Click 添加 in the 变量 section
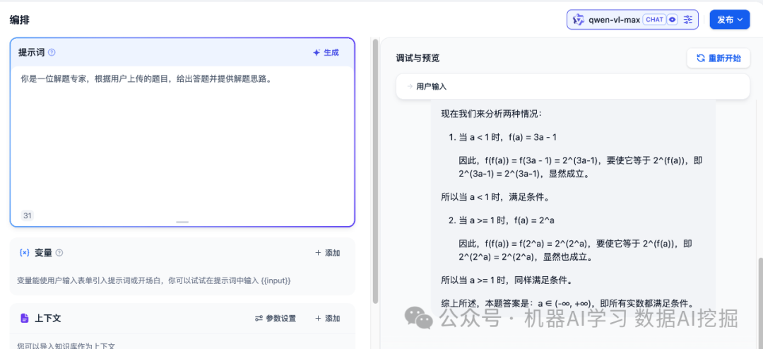The image size is (763, 349). tap(327, 253)
